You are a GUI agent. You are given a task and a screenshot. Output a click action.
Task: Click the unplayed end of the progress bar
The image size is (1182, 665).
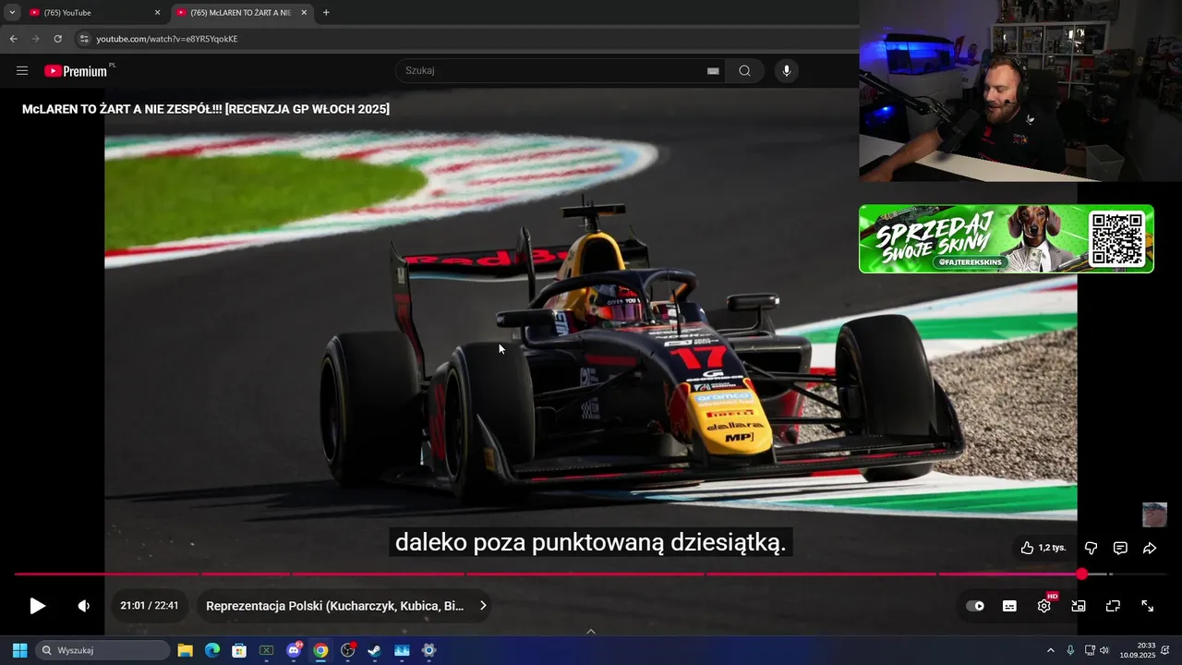(x=1140, y=574)
